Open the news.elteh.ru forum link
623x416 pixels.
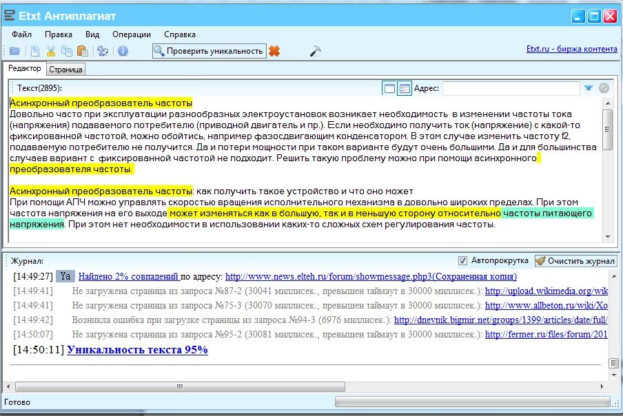[371, 276]
